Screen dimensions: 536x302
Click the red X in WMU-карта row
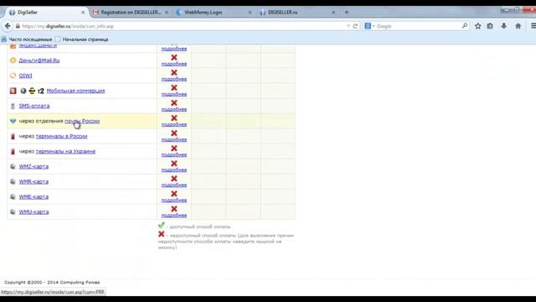pyautogui.click(x=174, y=209)
